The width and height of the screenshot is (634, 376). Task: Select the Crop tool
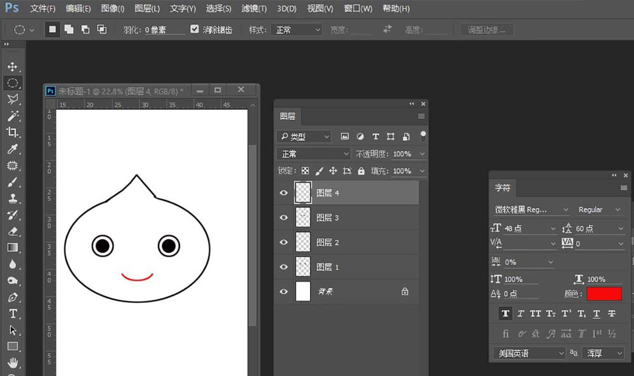12,133
